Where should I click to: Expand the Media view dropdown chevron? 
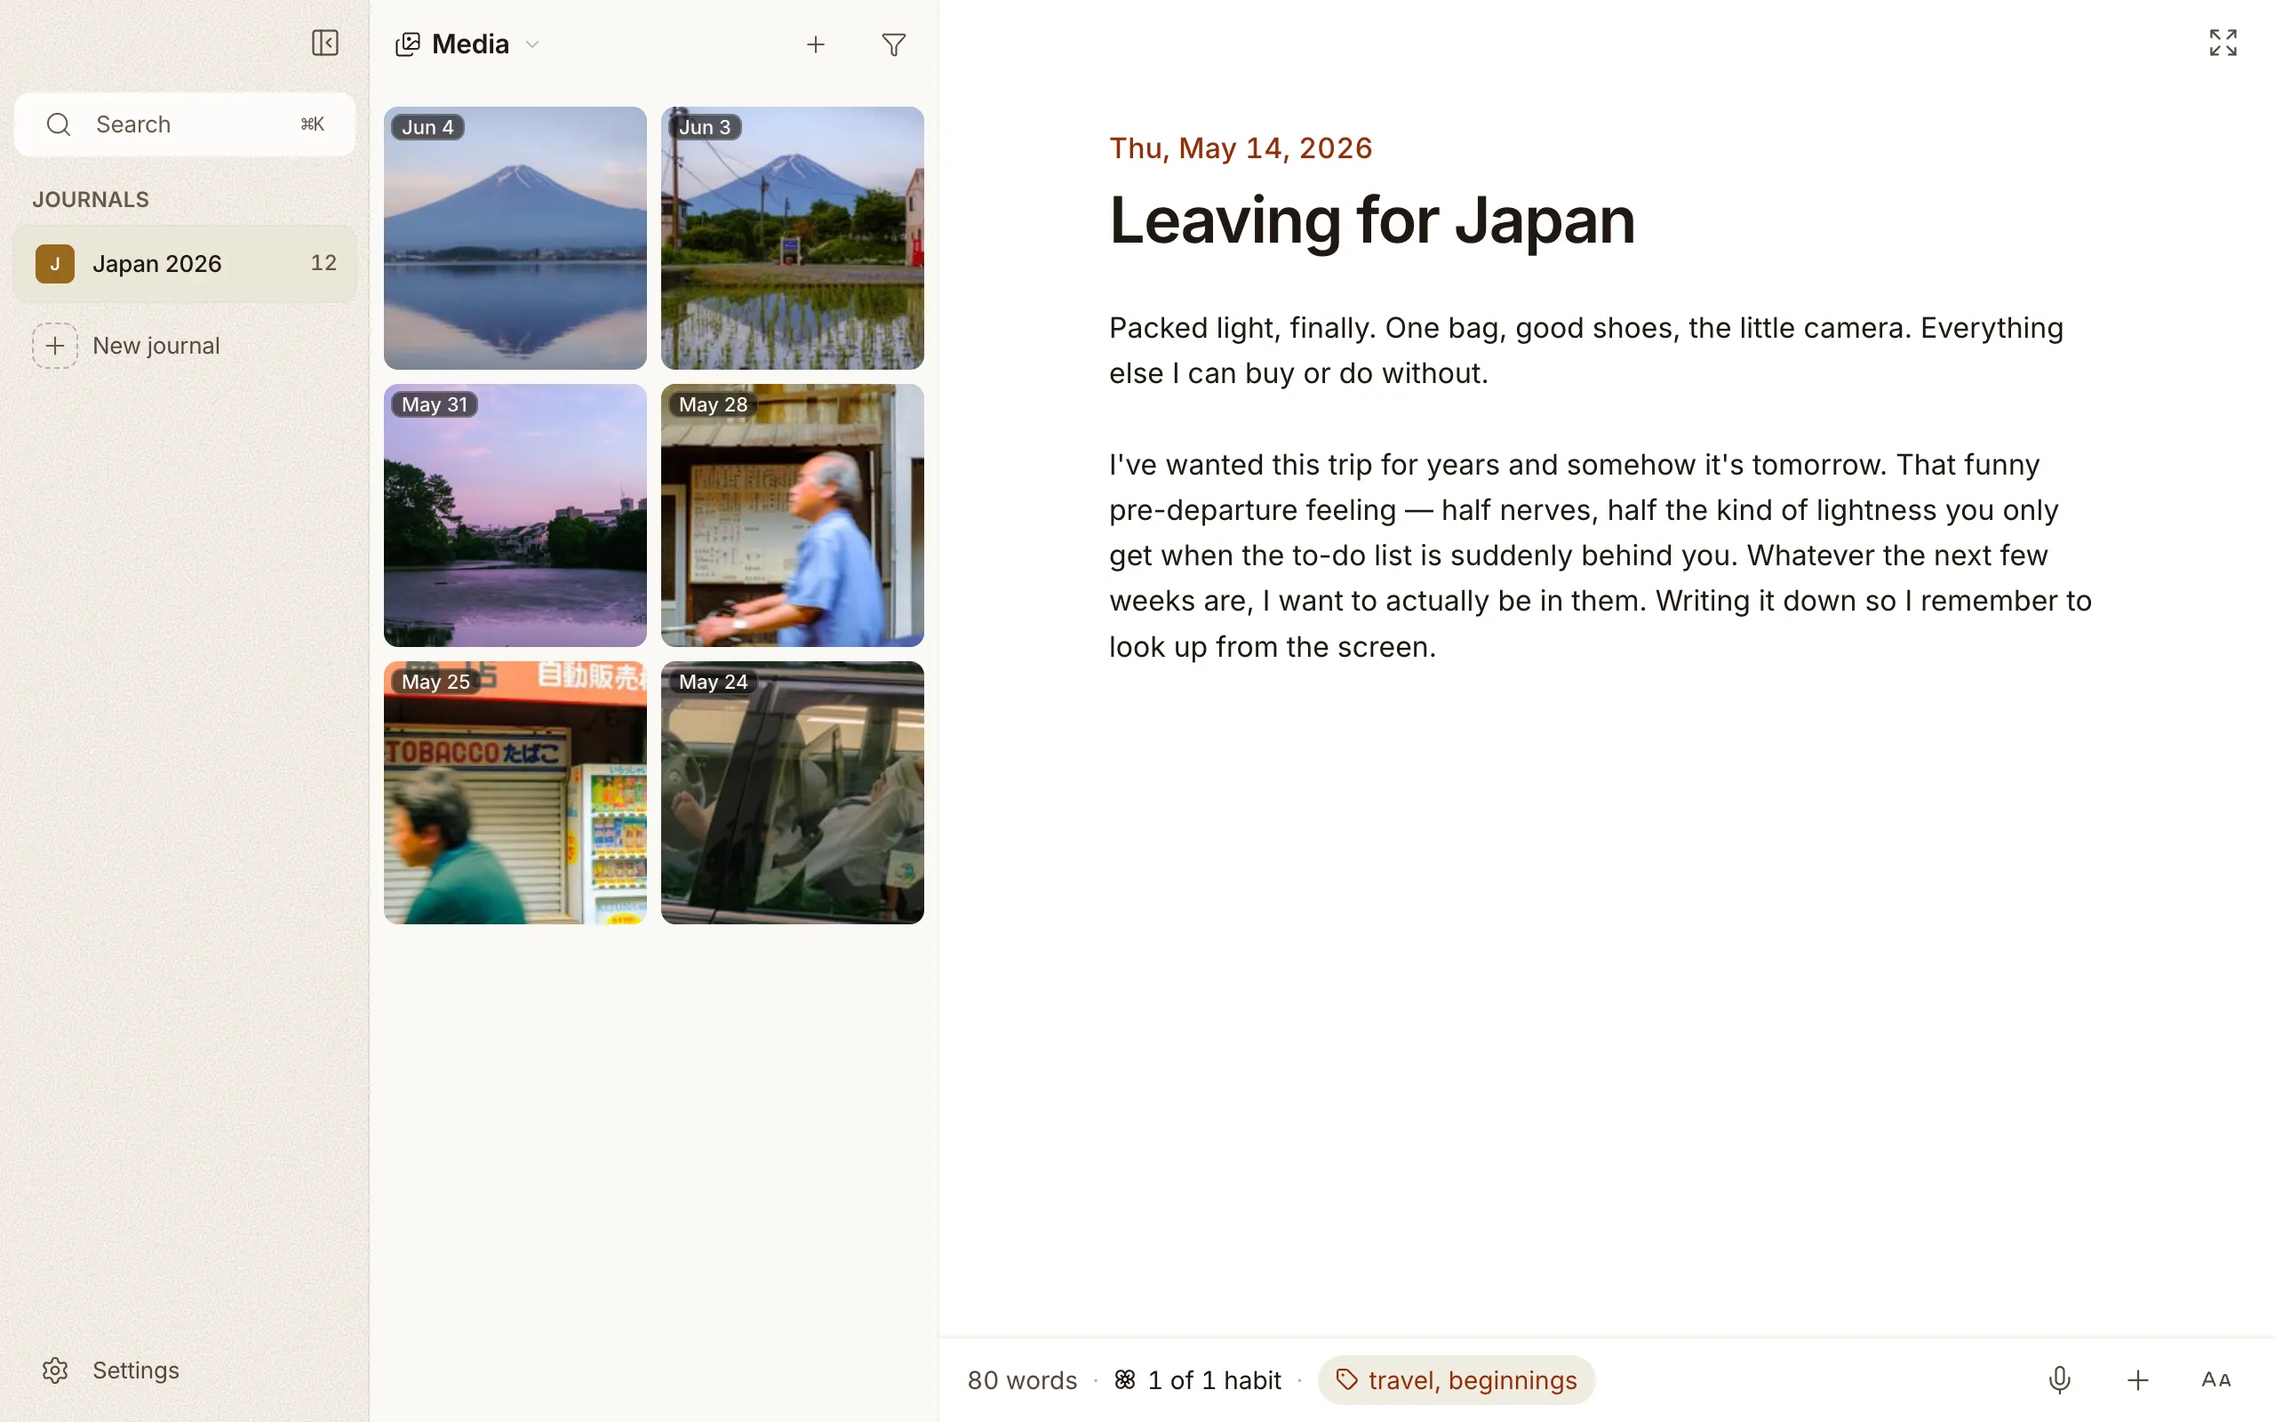(532, 44)
